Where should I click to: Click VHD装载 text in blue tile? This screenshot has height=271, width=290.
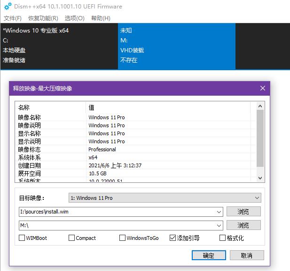coord(132,50)
